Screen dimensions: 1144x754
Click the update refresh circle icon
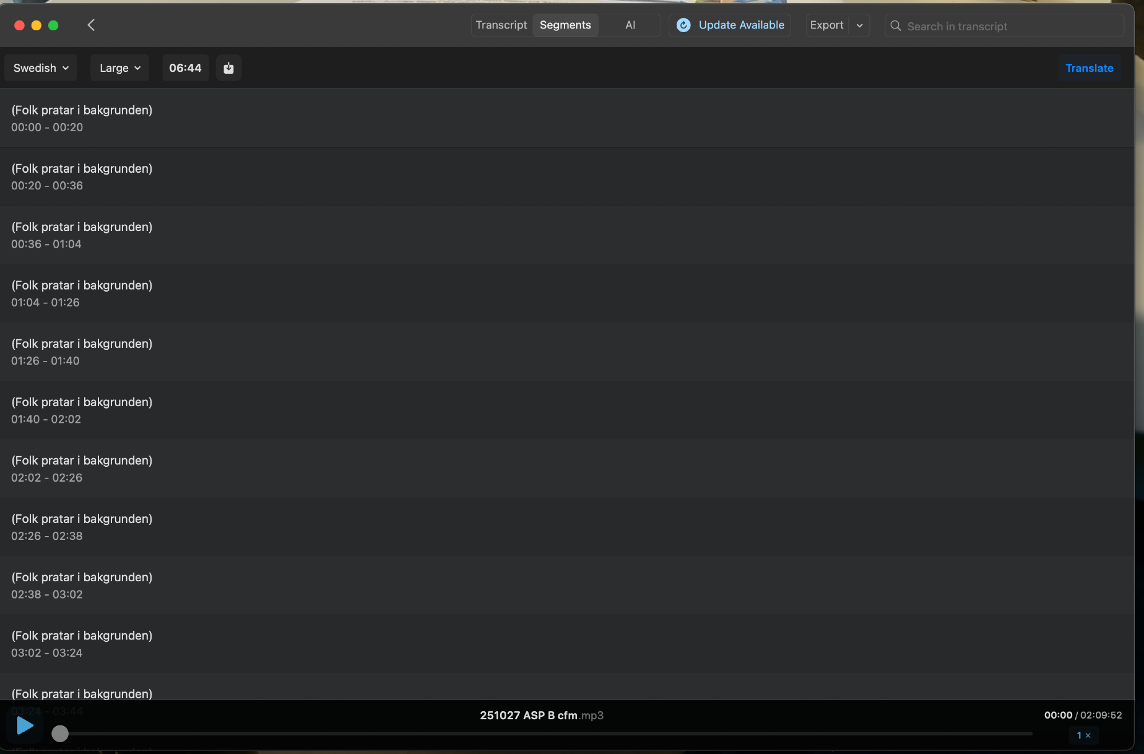pyautogui.click(x=683, y=25)
